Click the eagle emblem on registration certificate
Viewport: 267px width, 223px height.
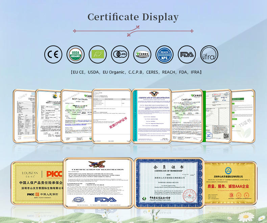97,164
